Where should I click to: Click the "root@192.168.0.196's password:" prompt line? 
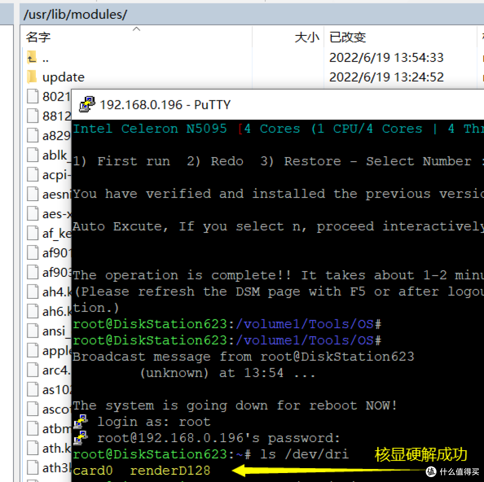219,438
